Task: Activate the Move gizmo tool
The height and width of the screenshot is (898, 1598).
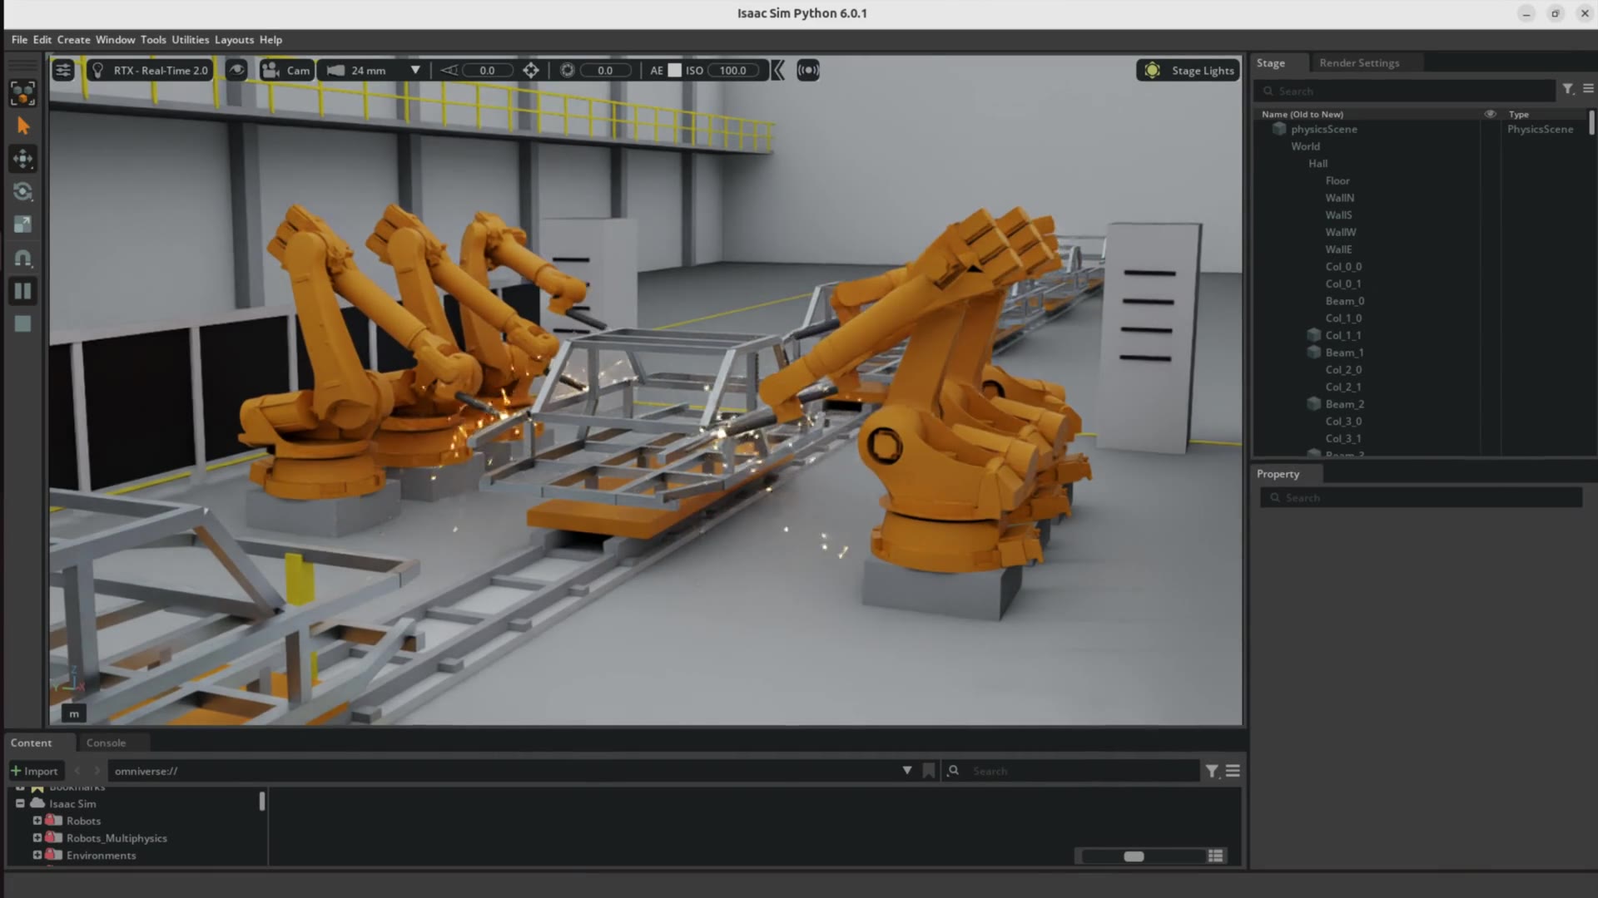Action: coord(22,159)
